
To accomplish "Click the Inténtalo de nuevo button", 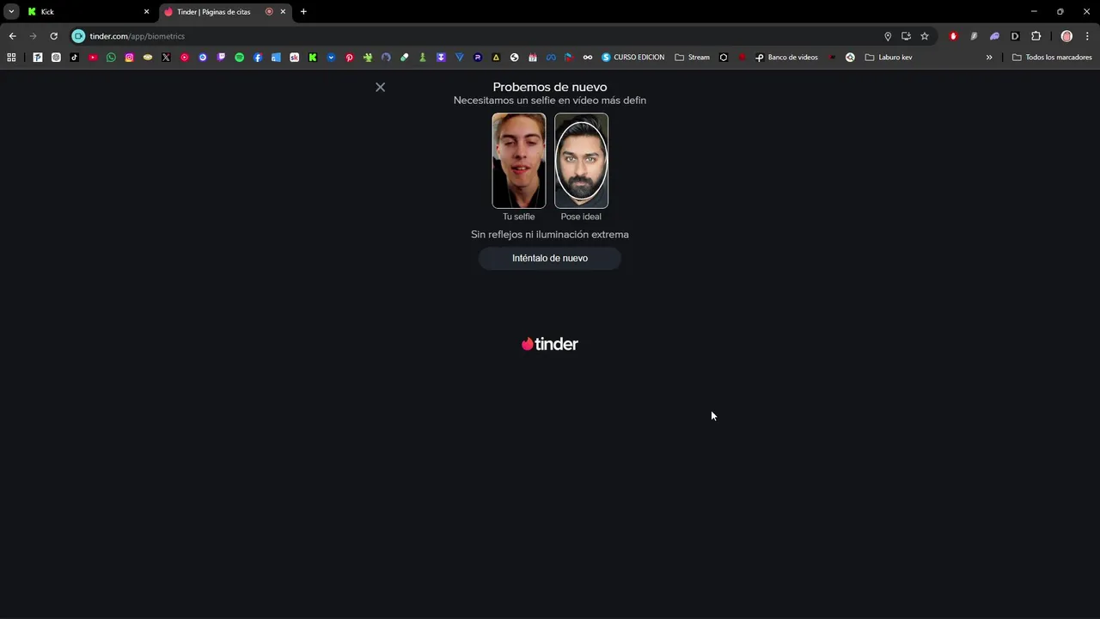I will point(550,258).
